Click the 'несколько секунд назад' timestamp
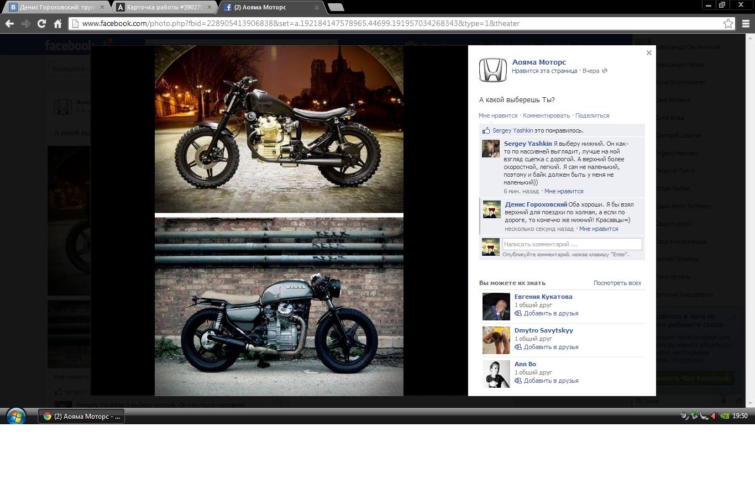 (x=539, y=229)
